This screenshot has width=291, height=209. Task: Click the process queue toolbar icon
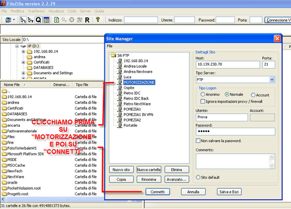64,20
